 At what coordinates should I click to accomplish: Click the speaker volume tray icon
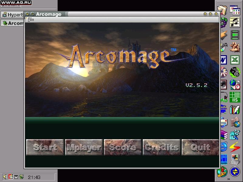pyautogui.click(x=5, y=177)
